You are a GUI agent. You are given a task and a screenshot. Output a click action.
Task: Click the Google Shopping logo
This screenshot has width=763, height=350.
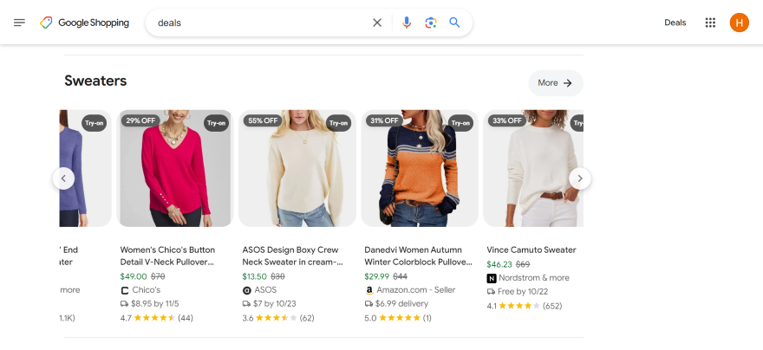85,23
